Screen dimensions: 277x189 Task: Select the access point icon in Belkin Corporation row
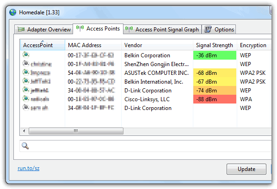point(26,55)
